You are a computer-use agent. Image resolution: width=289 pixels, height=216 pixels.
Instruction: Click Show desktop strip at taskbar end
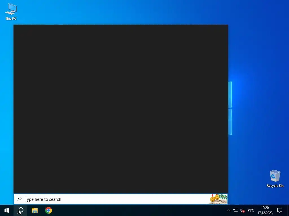tap(288, 210)
